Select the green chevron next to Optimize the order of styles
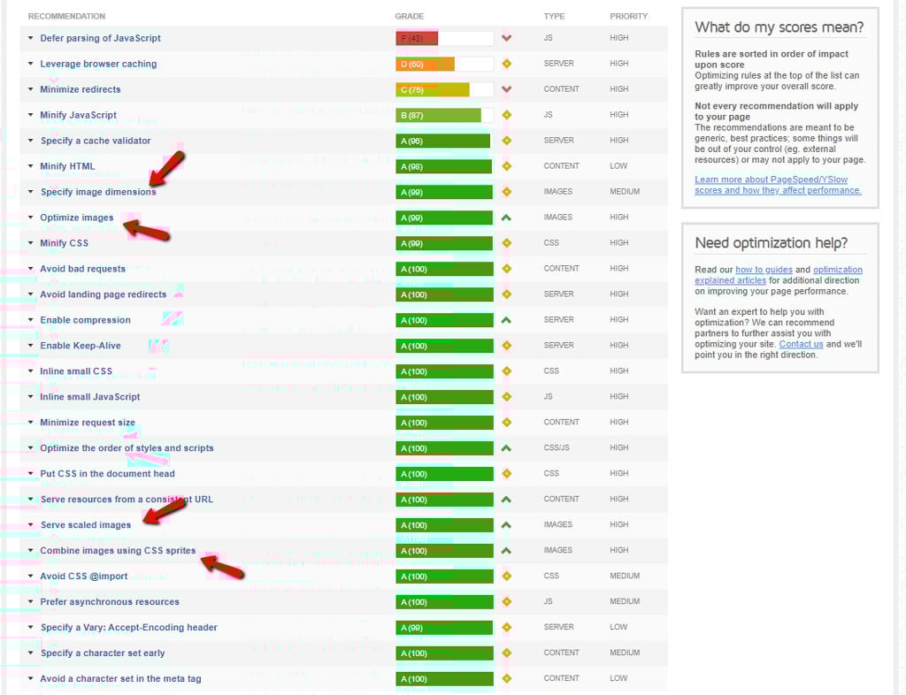The image size is (906, 695). [x=506, y=447]
